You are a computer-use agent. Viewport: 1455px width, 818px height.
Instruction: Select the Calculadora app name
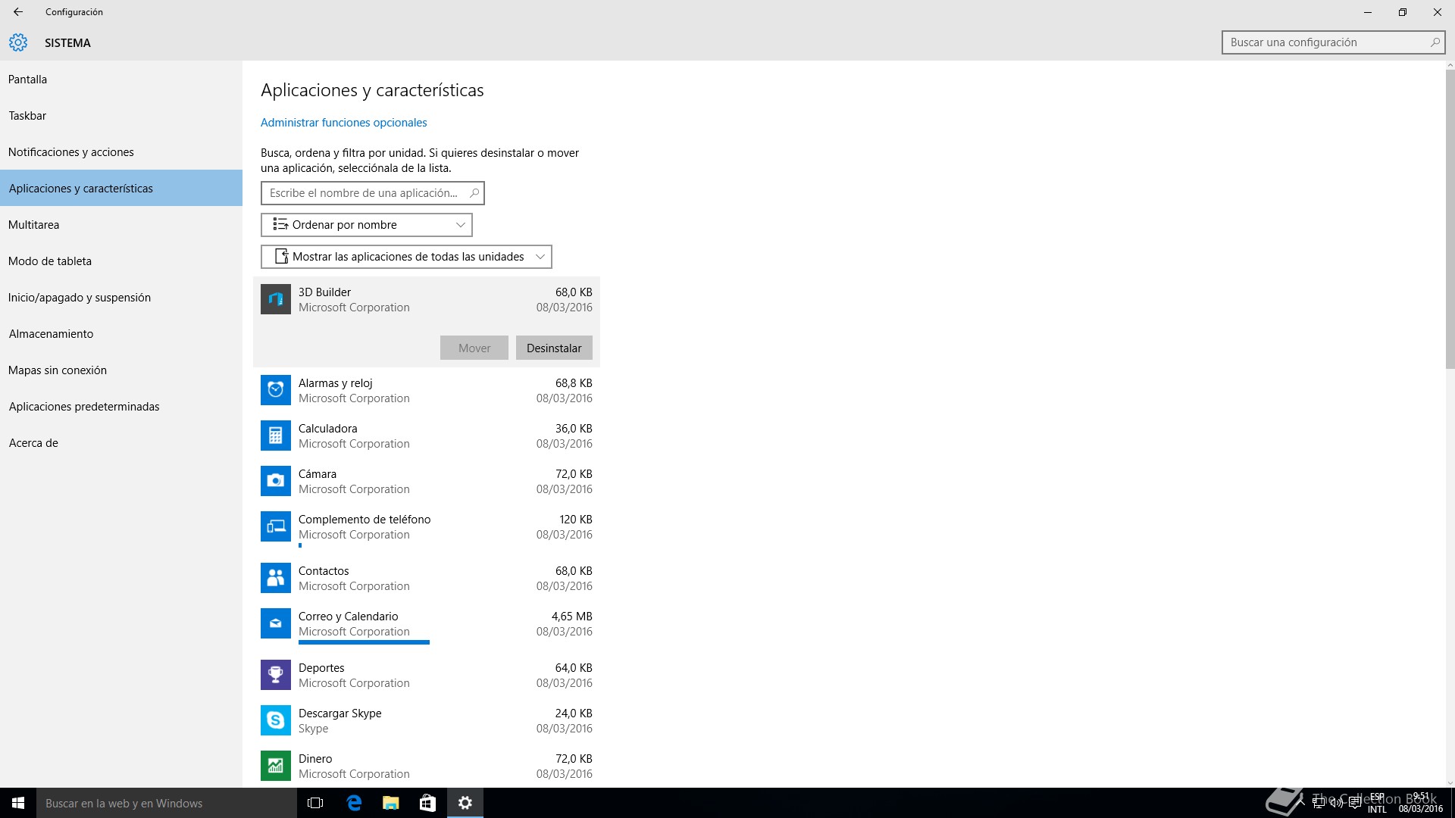click(327, 429)
